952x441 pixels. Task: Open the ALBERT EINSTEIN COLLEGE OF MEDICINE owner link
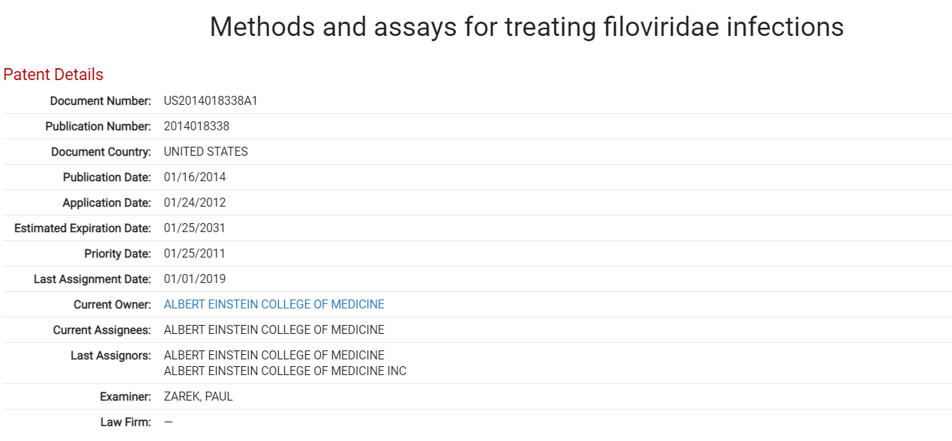274,305
